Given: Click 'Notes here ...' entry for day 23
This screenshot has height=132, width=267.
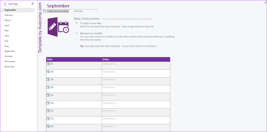Looking at the screenshot, I should pyautogui.click(x=110, y=127).
